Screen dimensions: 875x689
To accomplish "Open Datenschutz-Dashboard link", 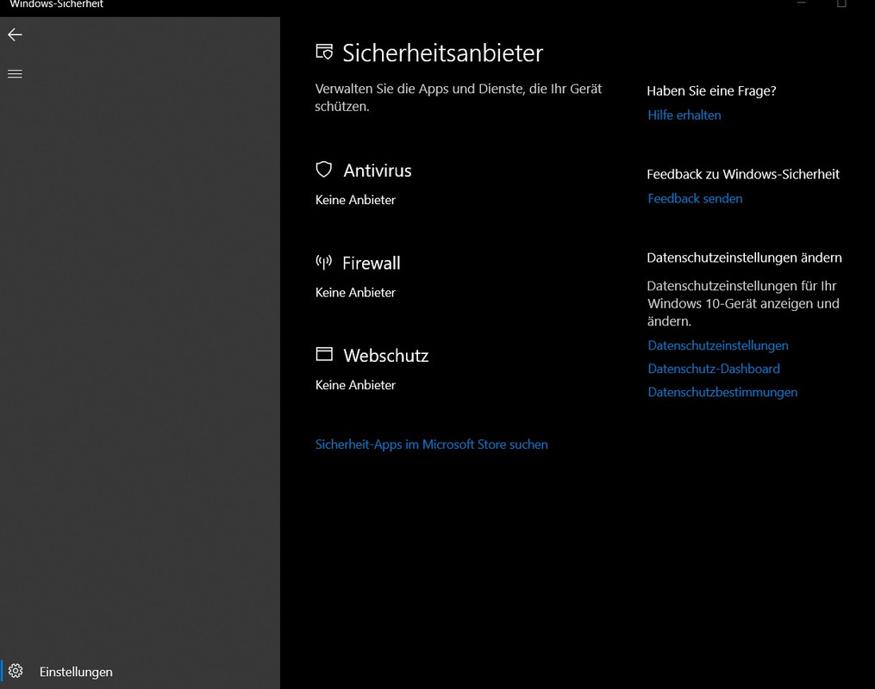I will pyautogui.click(x=714, y=369).
